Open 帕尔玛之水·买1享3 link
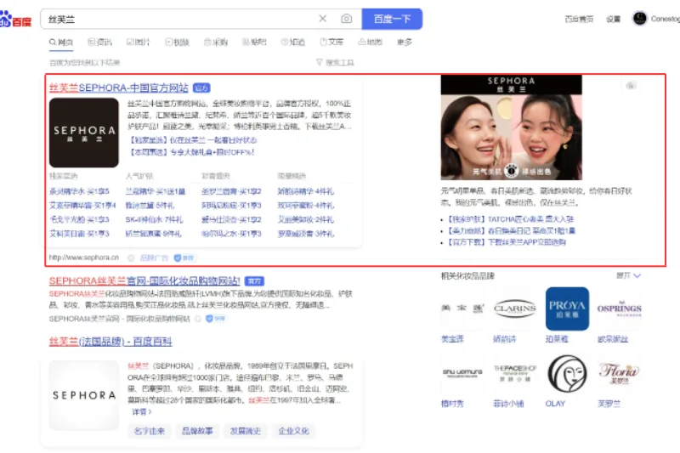Screen dimensions: 680x453 231,234
